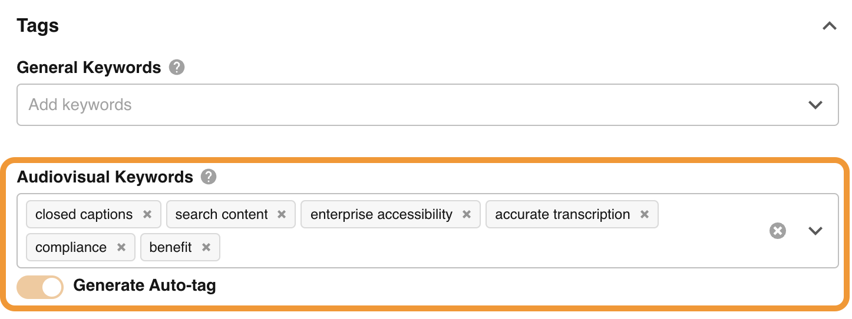Image resolution: width=852 pixels, height=319 pixels.
Task: Open General Keywords help tooltip
Action: [x=177, y=68]
